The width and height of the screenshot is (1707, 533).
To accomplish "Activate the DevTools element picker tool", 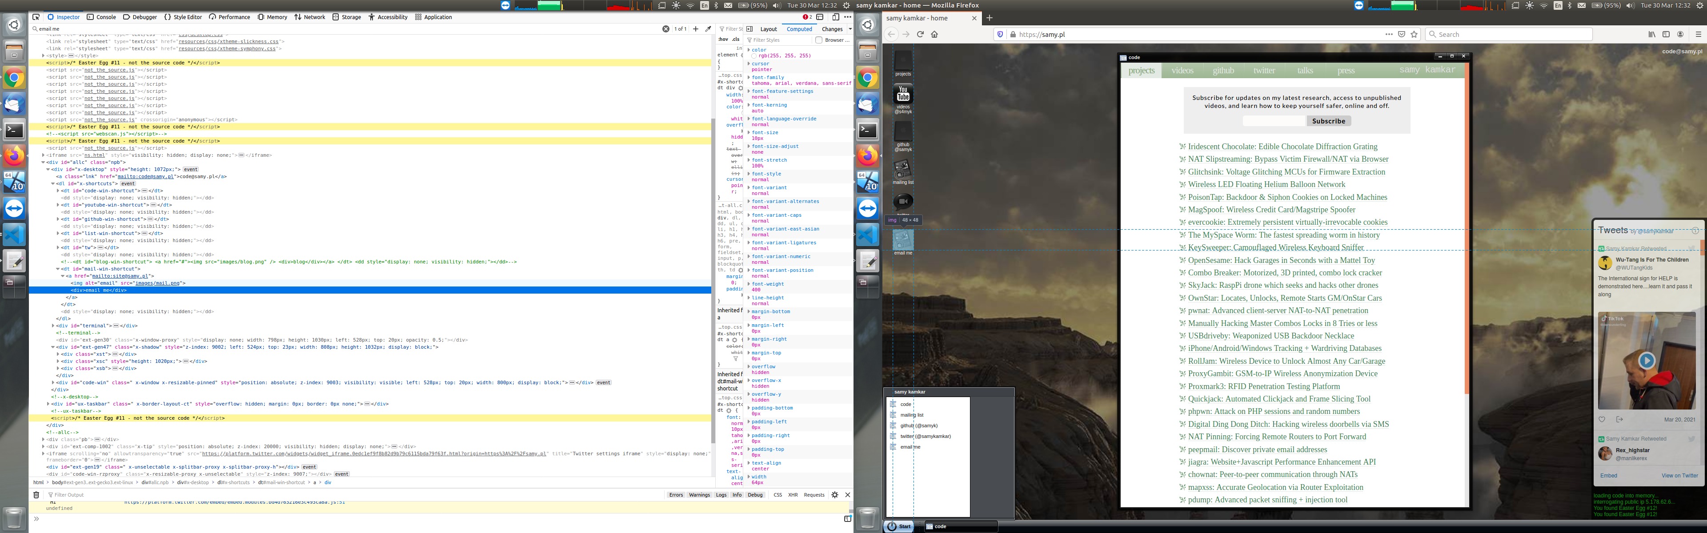I will (x=36, y=17).
